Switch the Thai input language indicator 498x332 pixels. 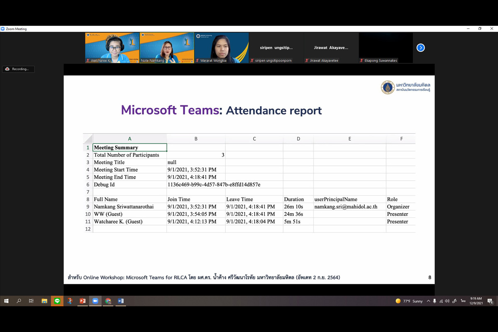[463, 301]
